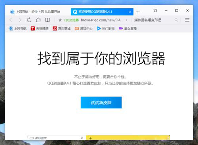Open the 游戏中心 bookmark
The width and height of the screenshot is (198, 145).
84,29
